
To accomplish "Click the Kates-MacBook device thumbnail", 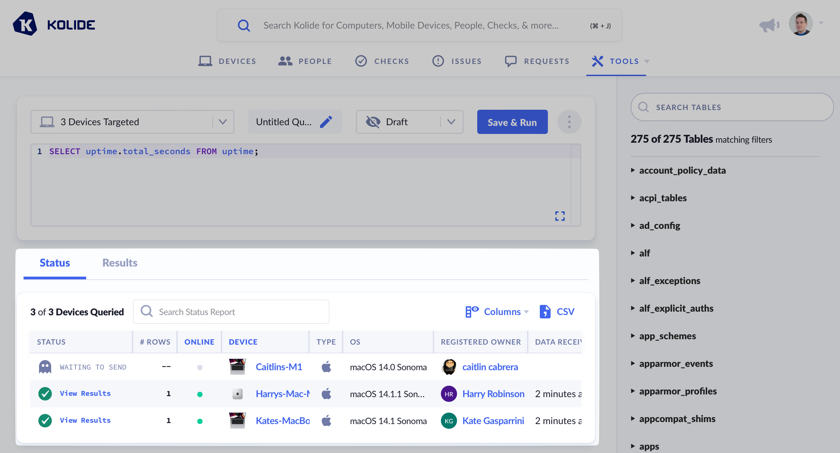I will pos(237,421).
